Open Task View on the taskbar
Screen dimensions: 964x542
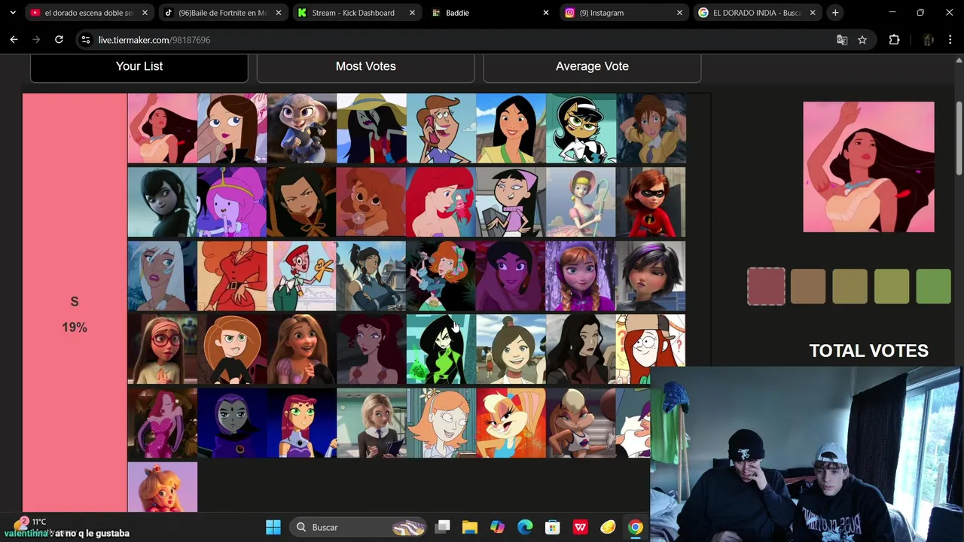click(442, 527)
